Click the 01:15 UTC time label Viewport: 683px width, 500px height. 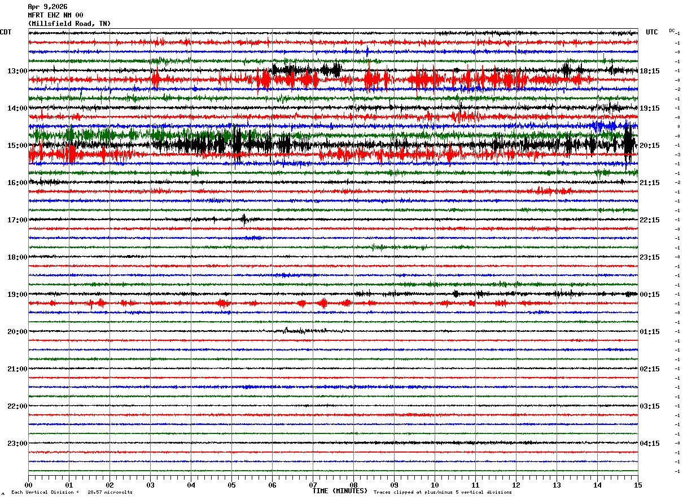(x=650, y=332)
